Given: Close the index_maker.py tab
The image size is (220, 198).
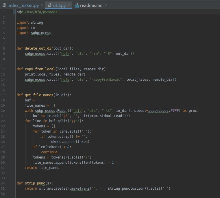Looking at the screenshot, I should click(x=42, y=5).
